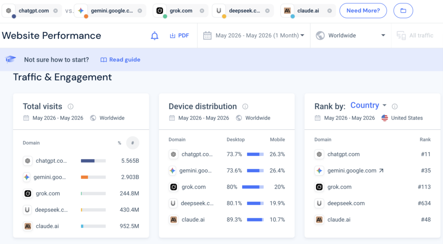
Task: Click the 26.3% mobile value
Action: coord(277,154)
